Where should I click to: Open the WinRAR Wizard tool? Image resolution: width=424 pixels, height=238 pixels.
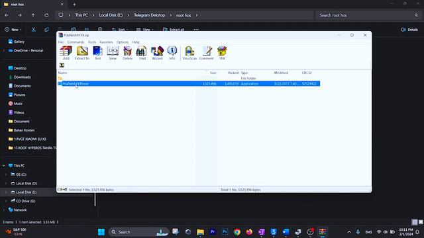point(157,53)
